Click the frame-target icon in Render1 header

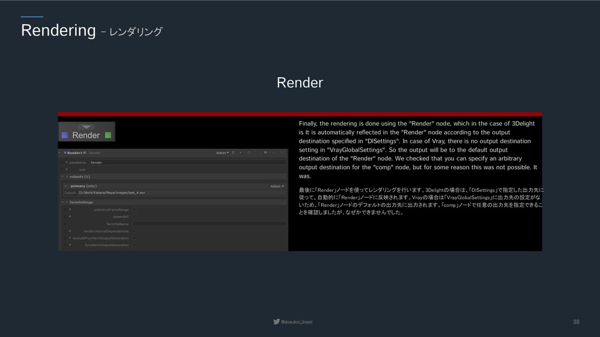[x=257, y=153]
